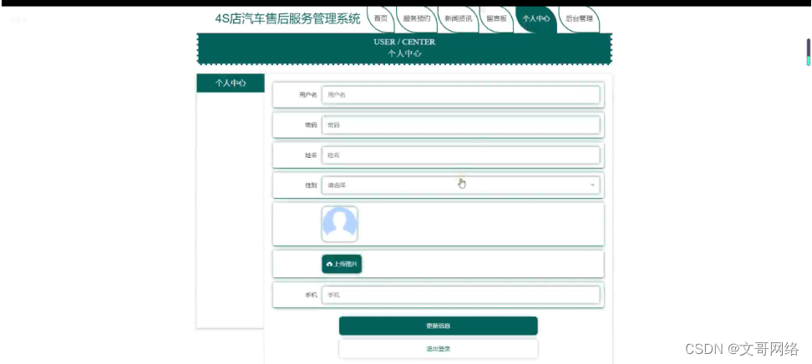Click the 更新信息 button
Screen dimensions: 812x364
(x=438, y=326)
